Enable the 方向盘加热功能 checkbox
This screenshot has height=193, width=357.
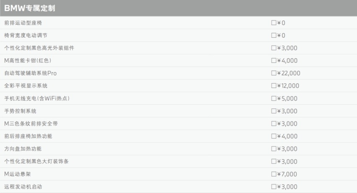pos(274,149)
